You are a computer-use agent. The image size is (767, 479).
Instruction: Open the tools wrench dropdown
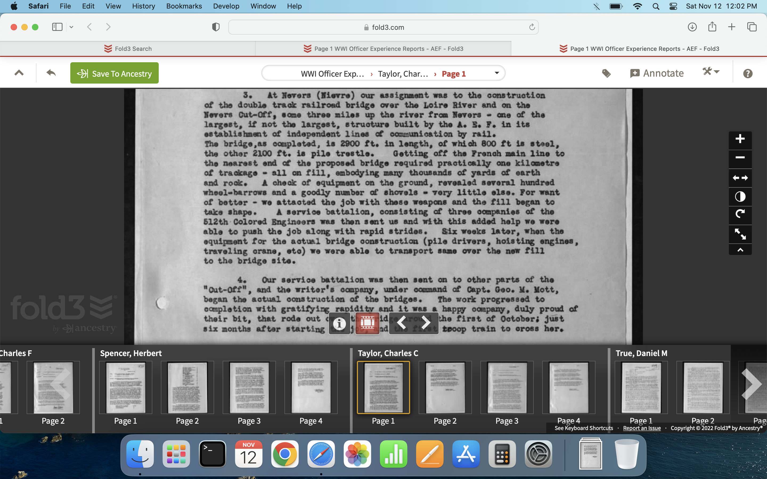(x=711, y=72)
